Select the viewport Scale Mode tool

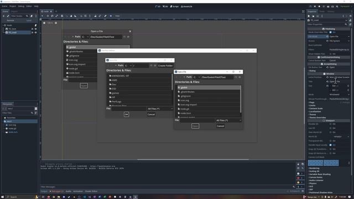[56, 16]
